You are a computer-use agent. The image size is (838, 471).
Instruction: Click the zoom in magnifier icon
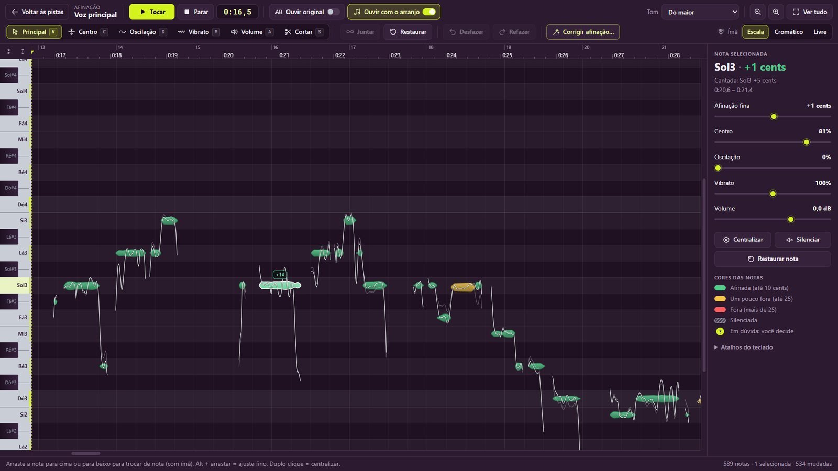point(776,12)
